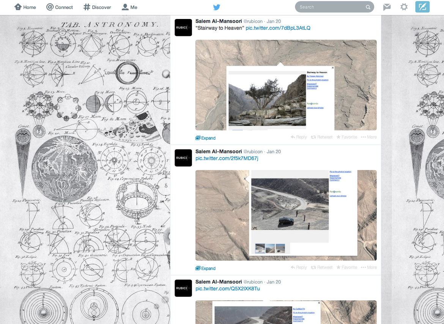Image resolution: width=444 pixels, height=324 pixels.
Task: Open More options on 2f5k7MD67j tweet
Action: click(x=369, y=267)
